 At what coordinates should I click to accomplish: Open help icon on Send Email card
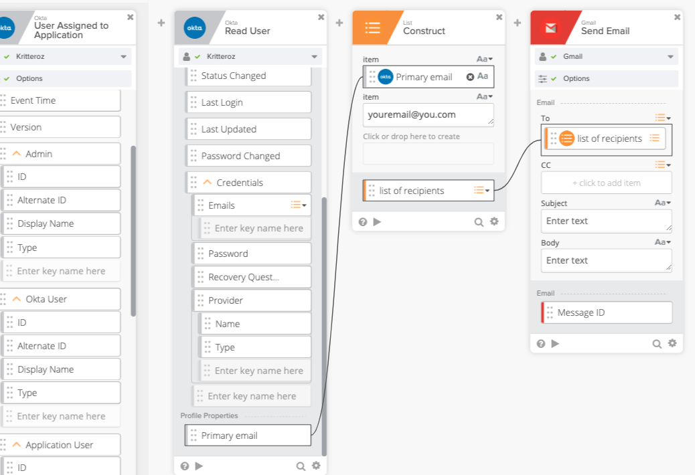(x=541, y=344)
